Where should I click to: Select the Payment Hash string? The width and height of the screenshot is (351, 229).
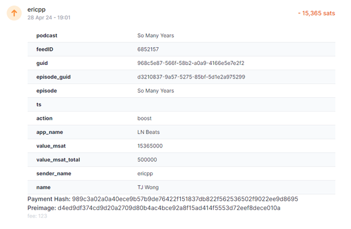pos(185,199)
